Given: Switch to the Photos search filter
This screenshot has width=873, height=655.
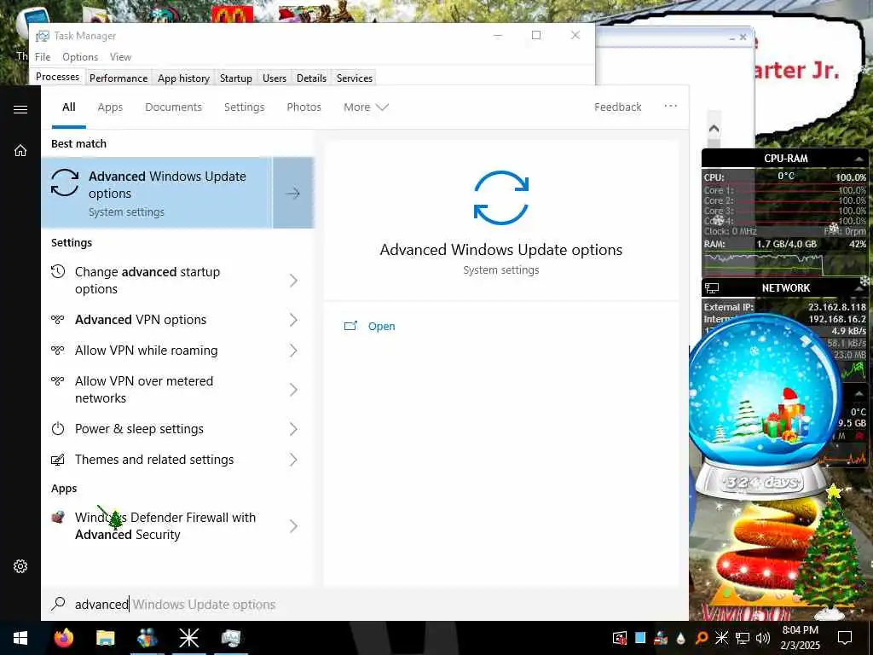Looking at the screenshot, I should 304,107.
